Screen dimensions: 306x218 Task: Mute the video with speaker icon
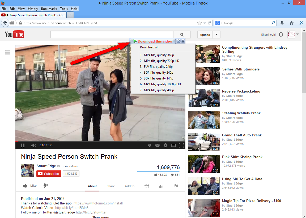click(33, 145)
